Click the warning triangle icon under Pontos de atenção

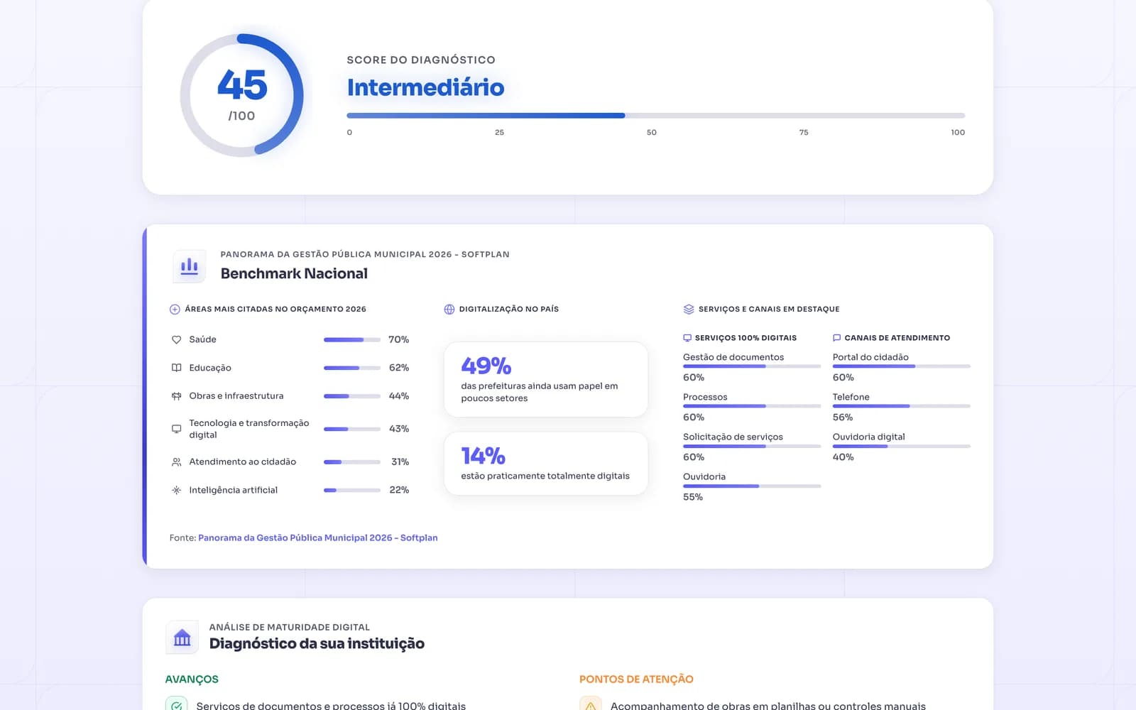[591, 705]
